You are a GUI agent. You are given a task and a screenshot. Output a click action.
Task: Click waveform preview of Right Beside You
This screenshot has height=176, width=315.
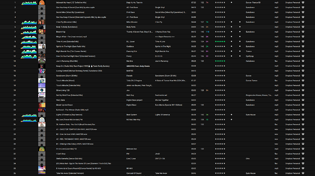[x=29, y=52]
